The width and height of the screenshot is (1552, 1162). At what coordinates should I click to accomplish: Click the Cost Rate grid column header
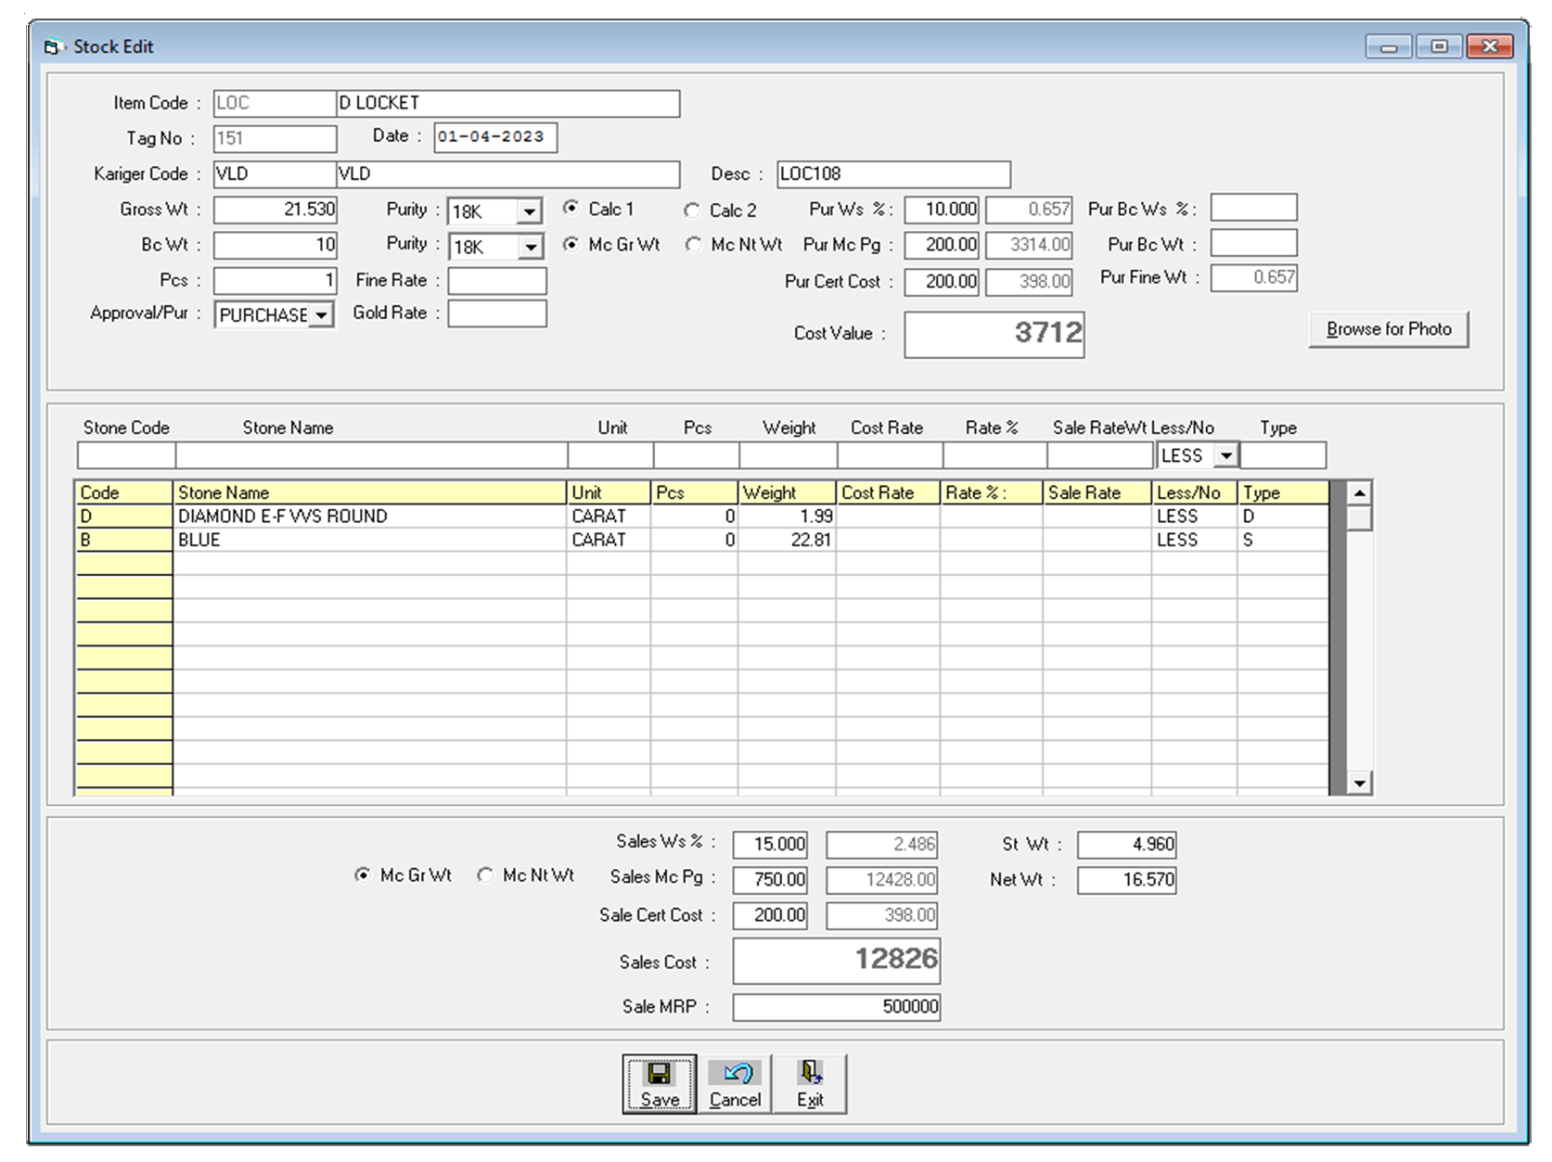tap(888, 493)
